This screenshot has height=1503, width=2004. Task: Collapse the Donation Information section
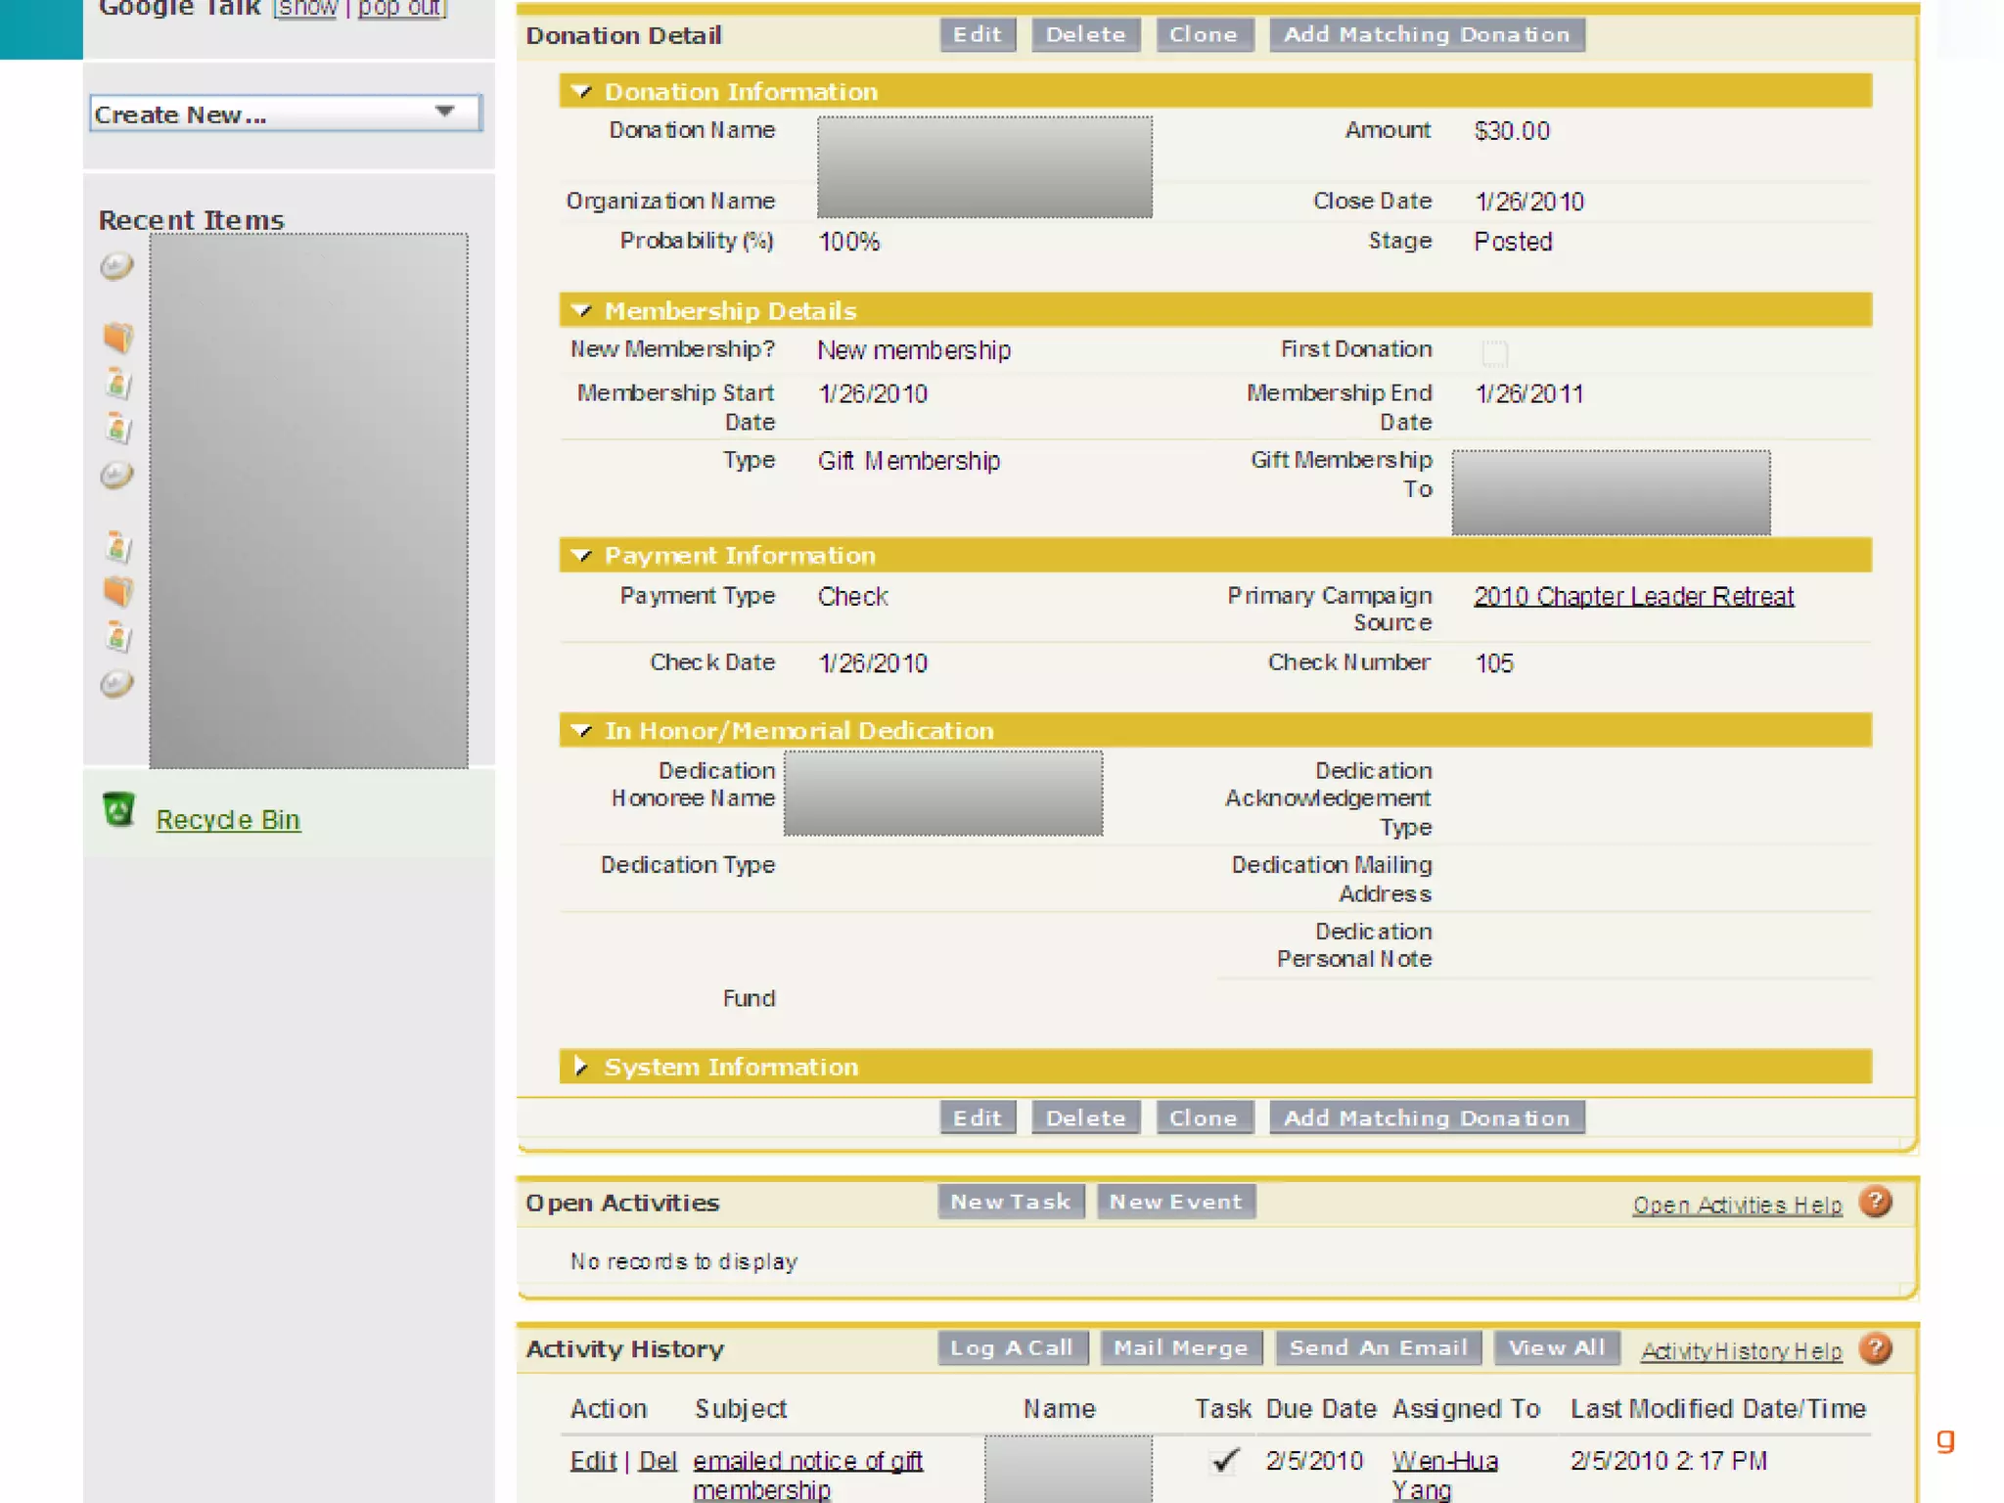(x=582, y=92)
